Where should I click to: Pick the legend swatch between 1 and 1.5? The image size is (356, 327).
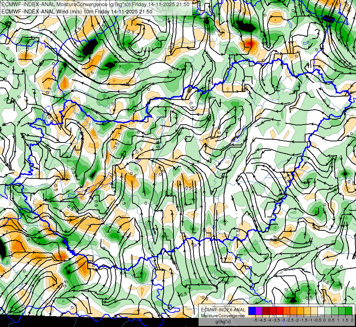[342, 311]
